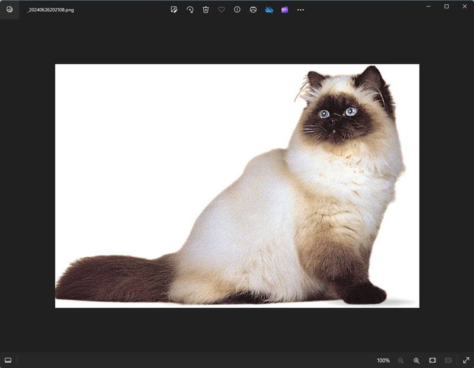Viewport: 474px width, 368px height.
Task: Click the zoom in magnifier icon
Action: [x=417, y=360]
